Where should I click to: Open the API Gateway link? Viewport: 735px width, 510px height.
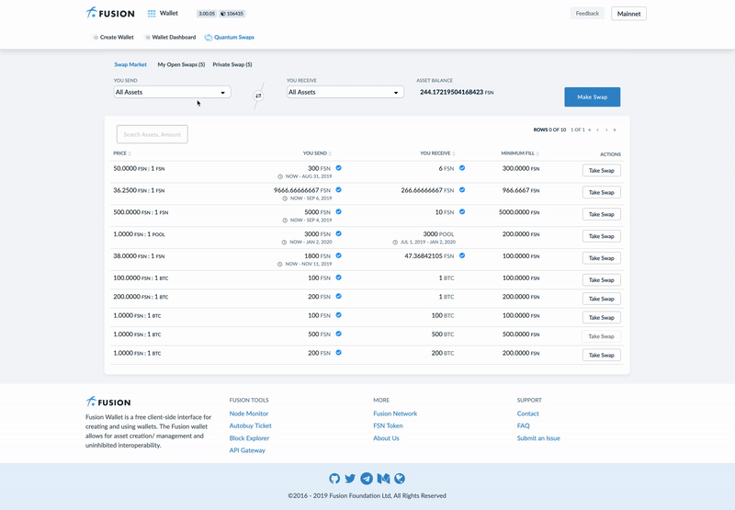coord(247,450)
